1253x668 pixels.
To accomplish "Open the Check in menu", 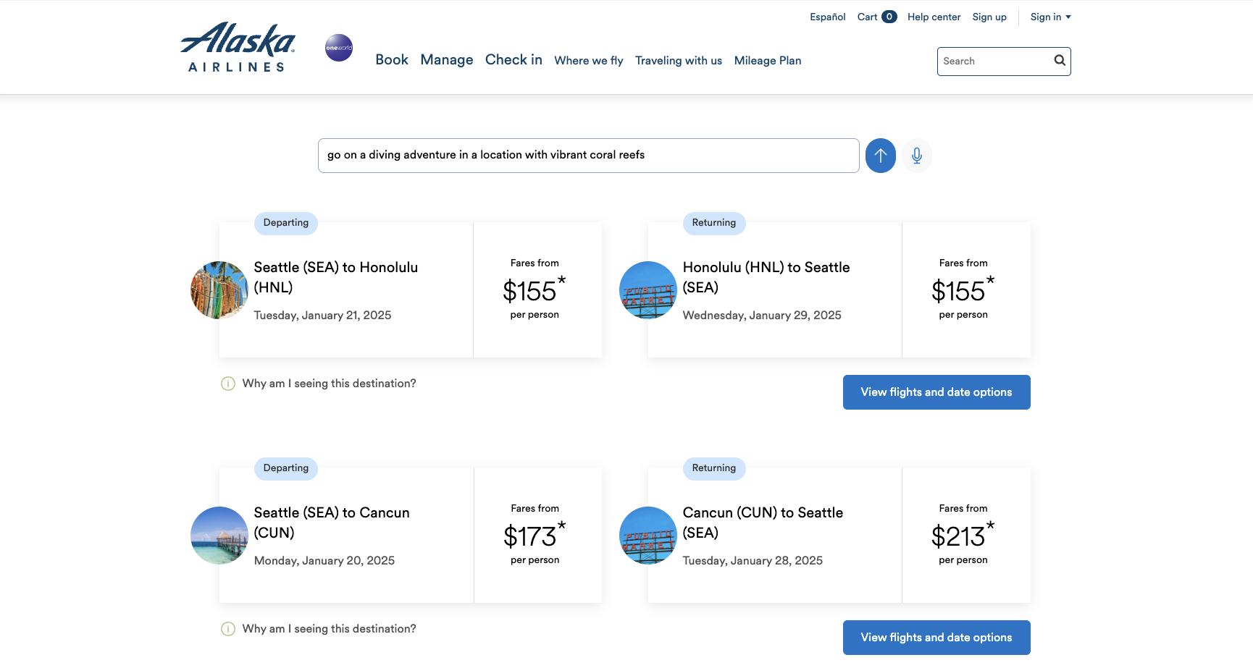I will [x=514, y=60].
